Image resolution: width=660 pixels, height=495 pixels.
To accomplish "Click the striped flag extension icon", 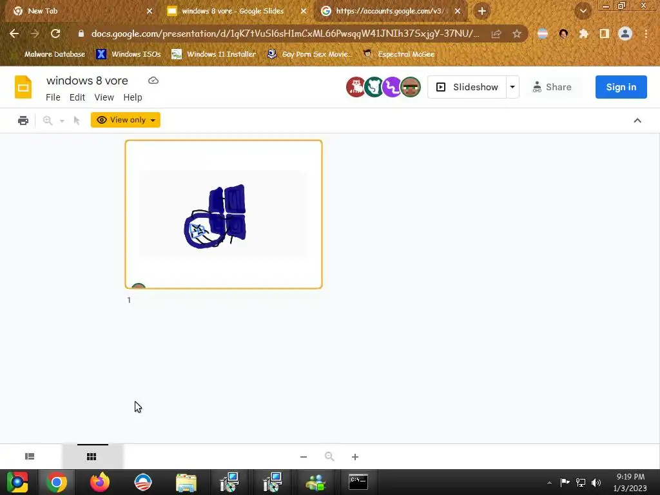I will tap(543, 34).
